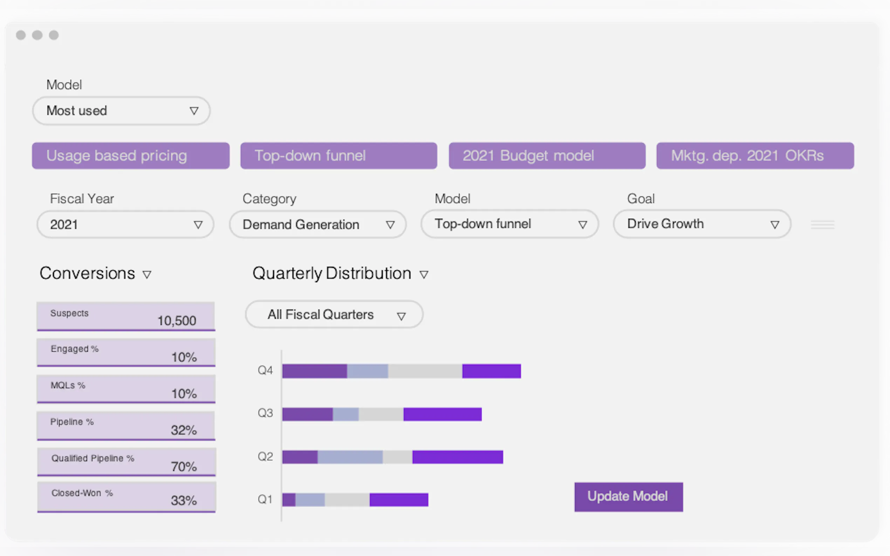Click the bright purple Q4 bar segment

point(491,371)
